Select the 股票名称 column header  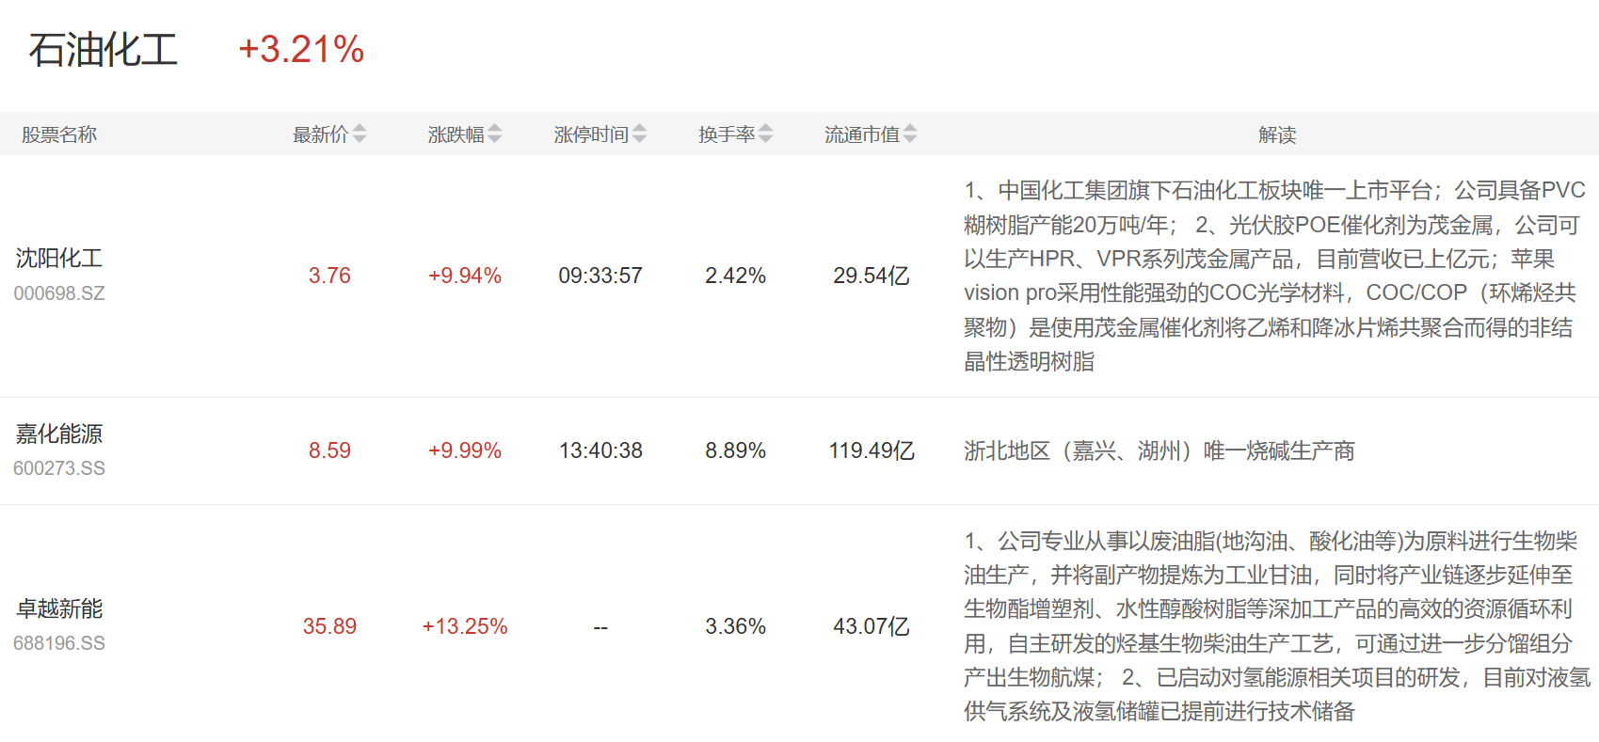coord(59,134)
